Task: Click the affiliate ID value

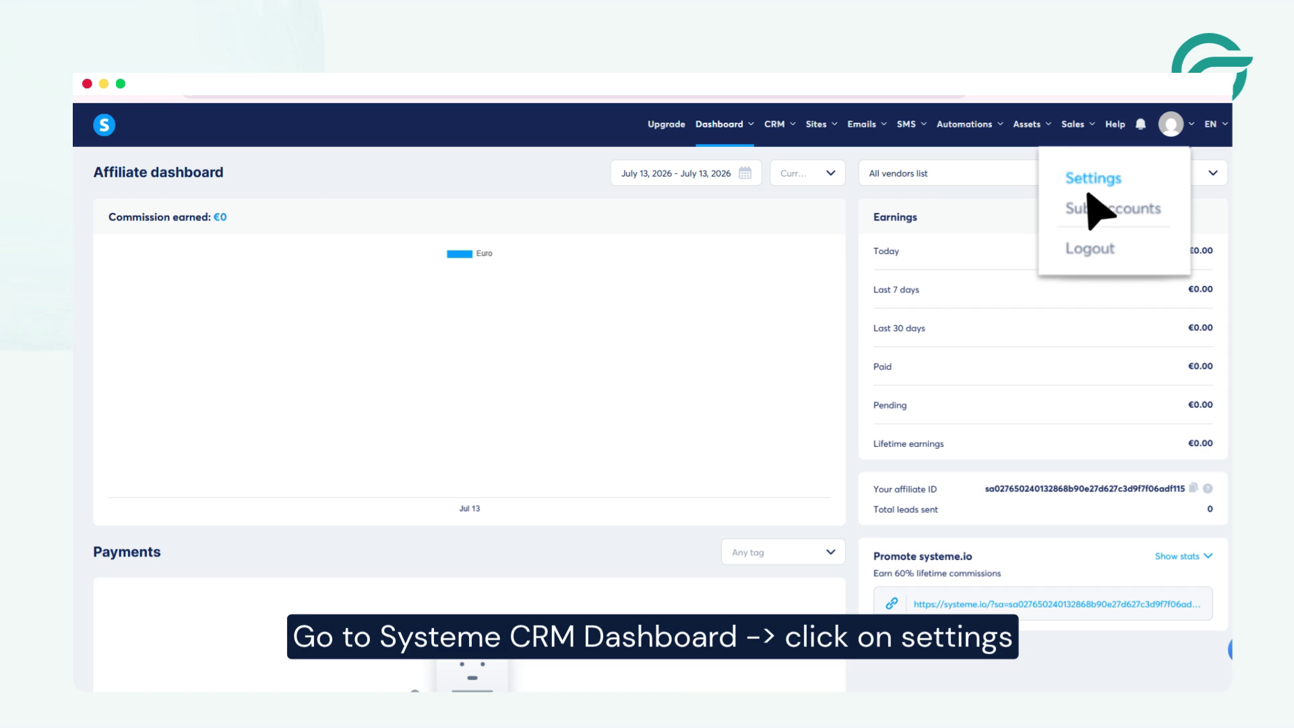Action: (x=1084, y=489)
